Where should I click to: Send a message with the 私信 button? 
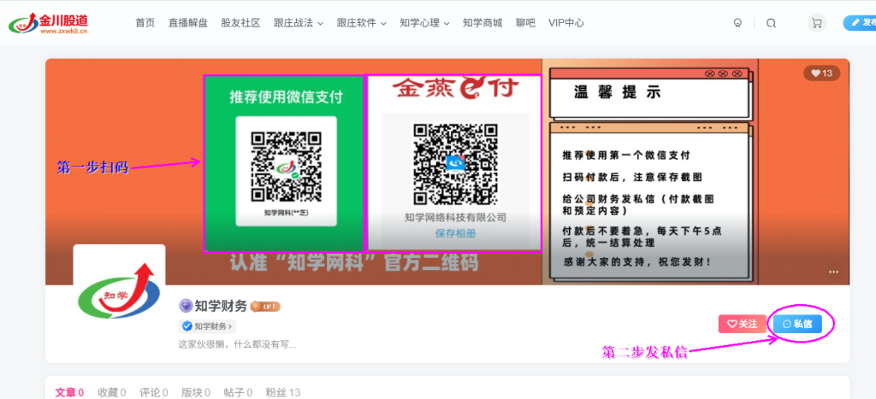click(798, 324)
